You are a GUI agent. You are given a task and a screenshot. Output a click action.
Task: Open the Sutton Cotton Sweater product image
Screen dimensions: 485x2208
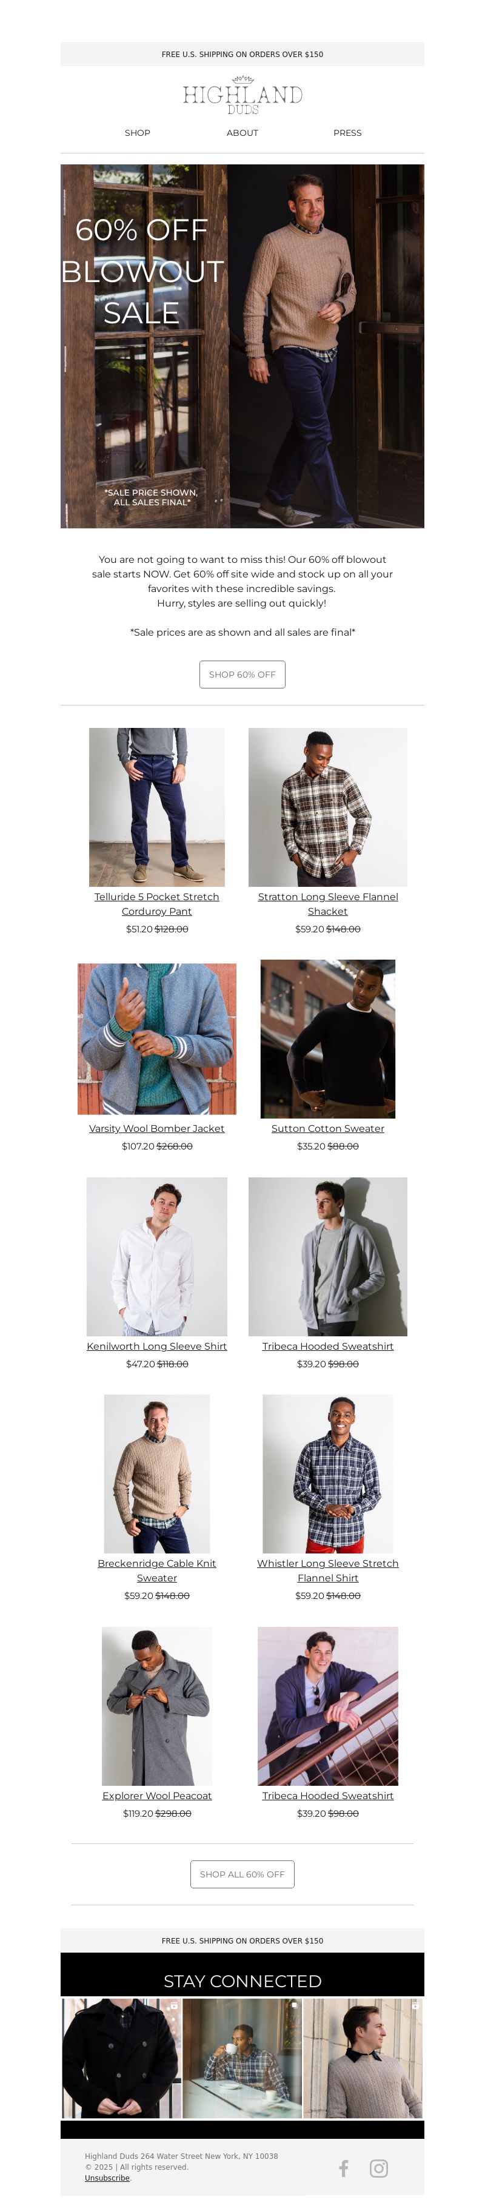(x=328, y=1038)
